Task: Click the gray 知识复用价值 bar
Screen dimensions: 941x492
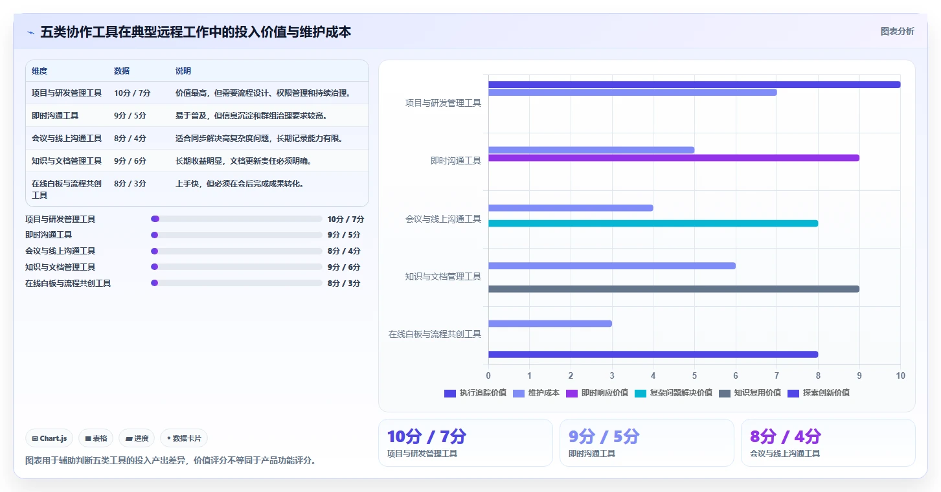Action: coord(674,289)
